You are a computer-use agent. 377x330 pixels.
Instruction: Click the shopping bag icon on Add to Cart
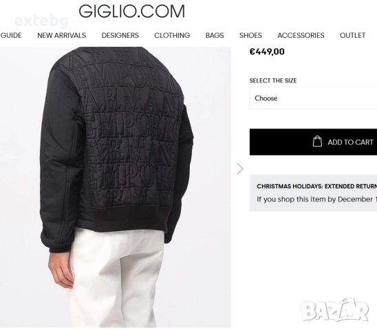click(317, 142)
